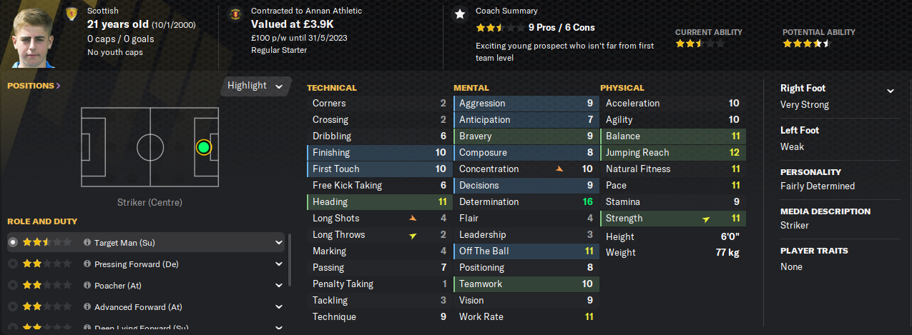The image size is (912, 335).
Task: Select the Target Man (Su) radio button
Action: [13, 243]
